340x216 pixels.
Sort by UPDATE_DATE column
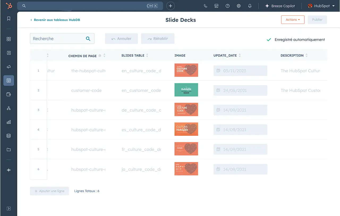click(240, 56)
